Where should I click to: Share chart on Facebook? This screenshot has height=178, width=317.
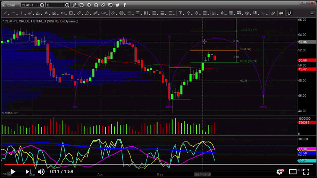(x=124, y=5)
